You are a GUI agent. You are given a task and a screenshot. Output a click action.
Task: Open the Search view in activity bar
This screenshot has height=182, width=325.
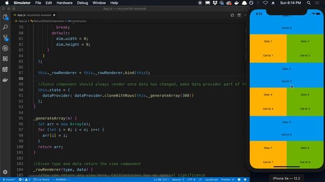click(6, 27)
